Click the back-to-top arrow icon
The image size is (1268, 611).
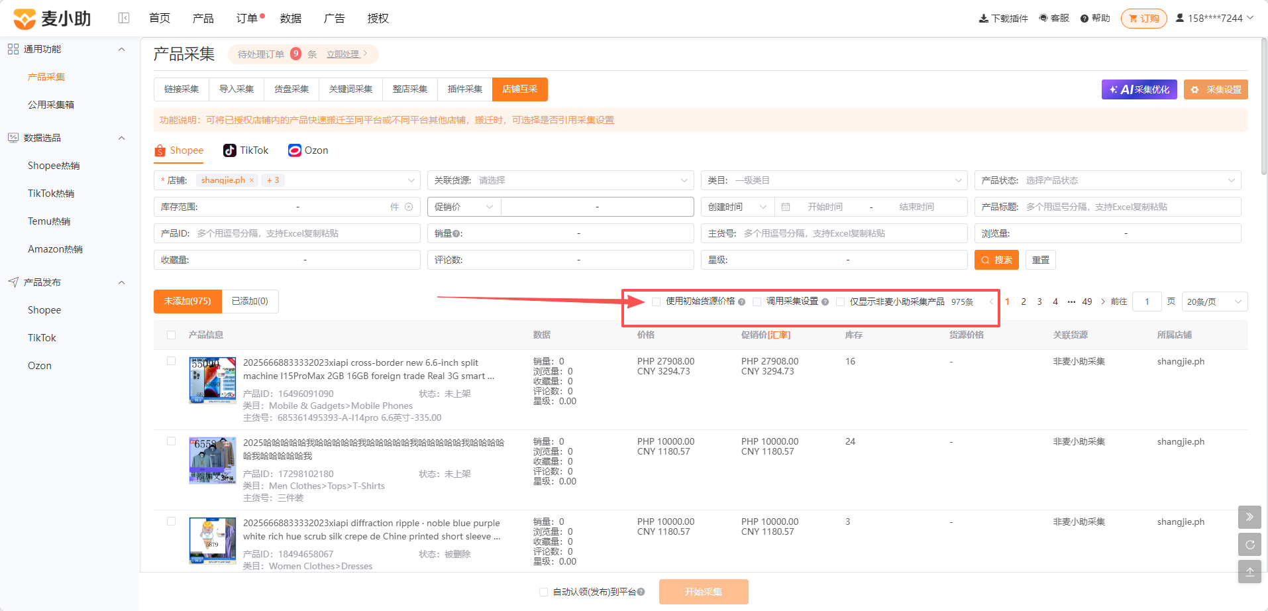[x=1249, y=571]
